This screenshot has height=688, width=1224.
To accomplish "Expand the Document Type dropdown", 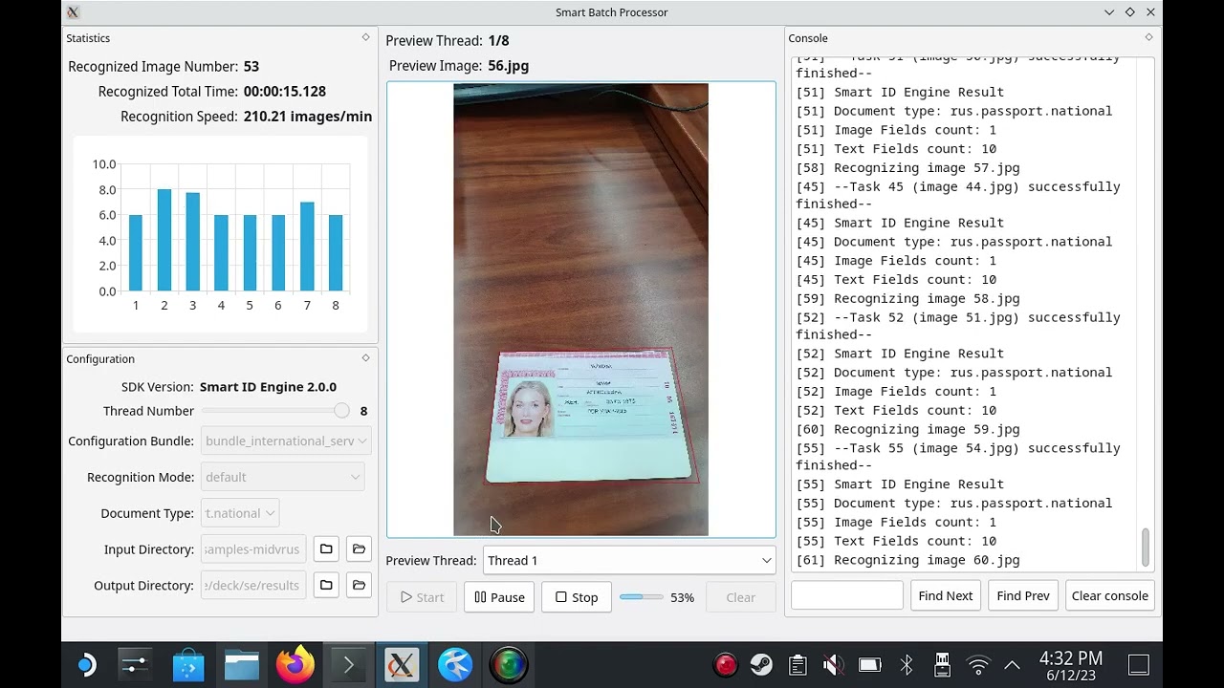I will [x=240, y=513].
